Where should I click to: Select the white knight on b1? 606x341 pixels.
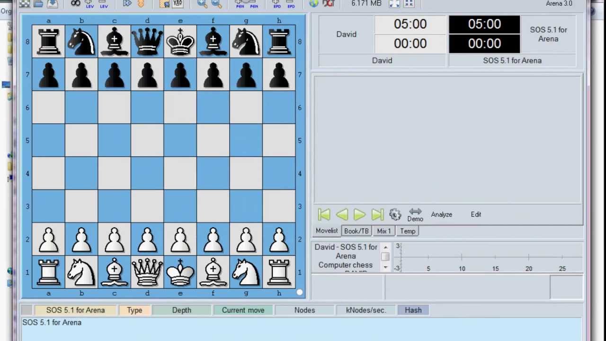click(x=81, y=272)
